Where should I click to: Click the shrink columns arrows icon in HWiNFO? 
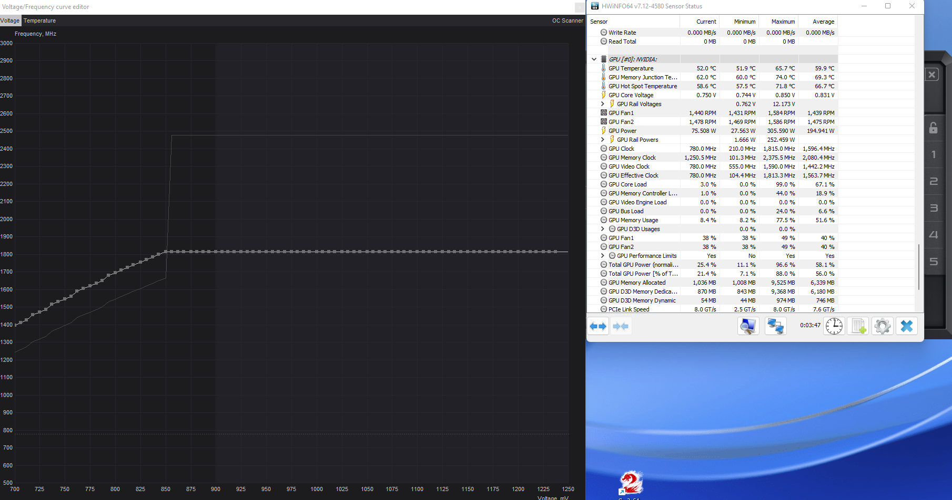coord(621,326)
